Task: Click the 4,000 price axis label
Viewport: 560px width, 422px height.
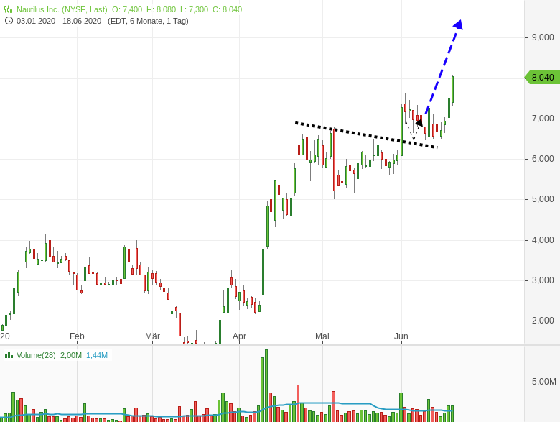Action: (543, 240)
